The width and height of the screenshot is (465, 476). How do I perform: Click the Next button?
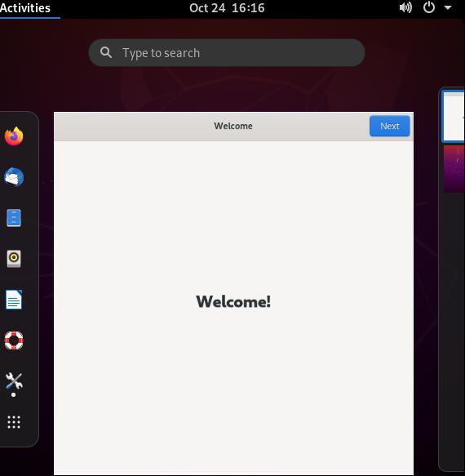[389, 126]
